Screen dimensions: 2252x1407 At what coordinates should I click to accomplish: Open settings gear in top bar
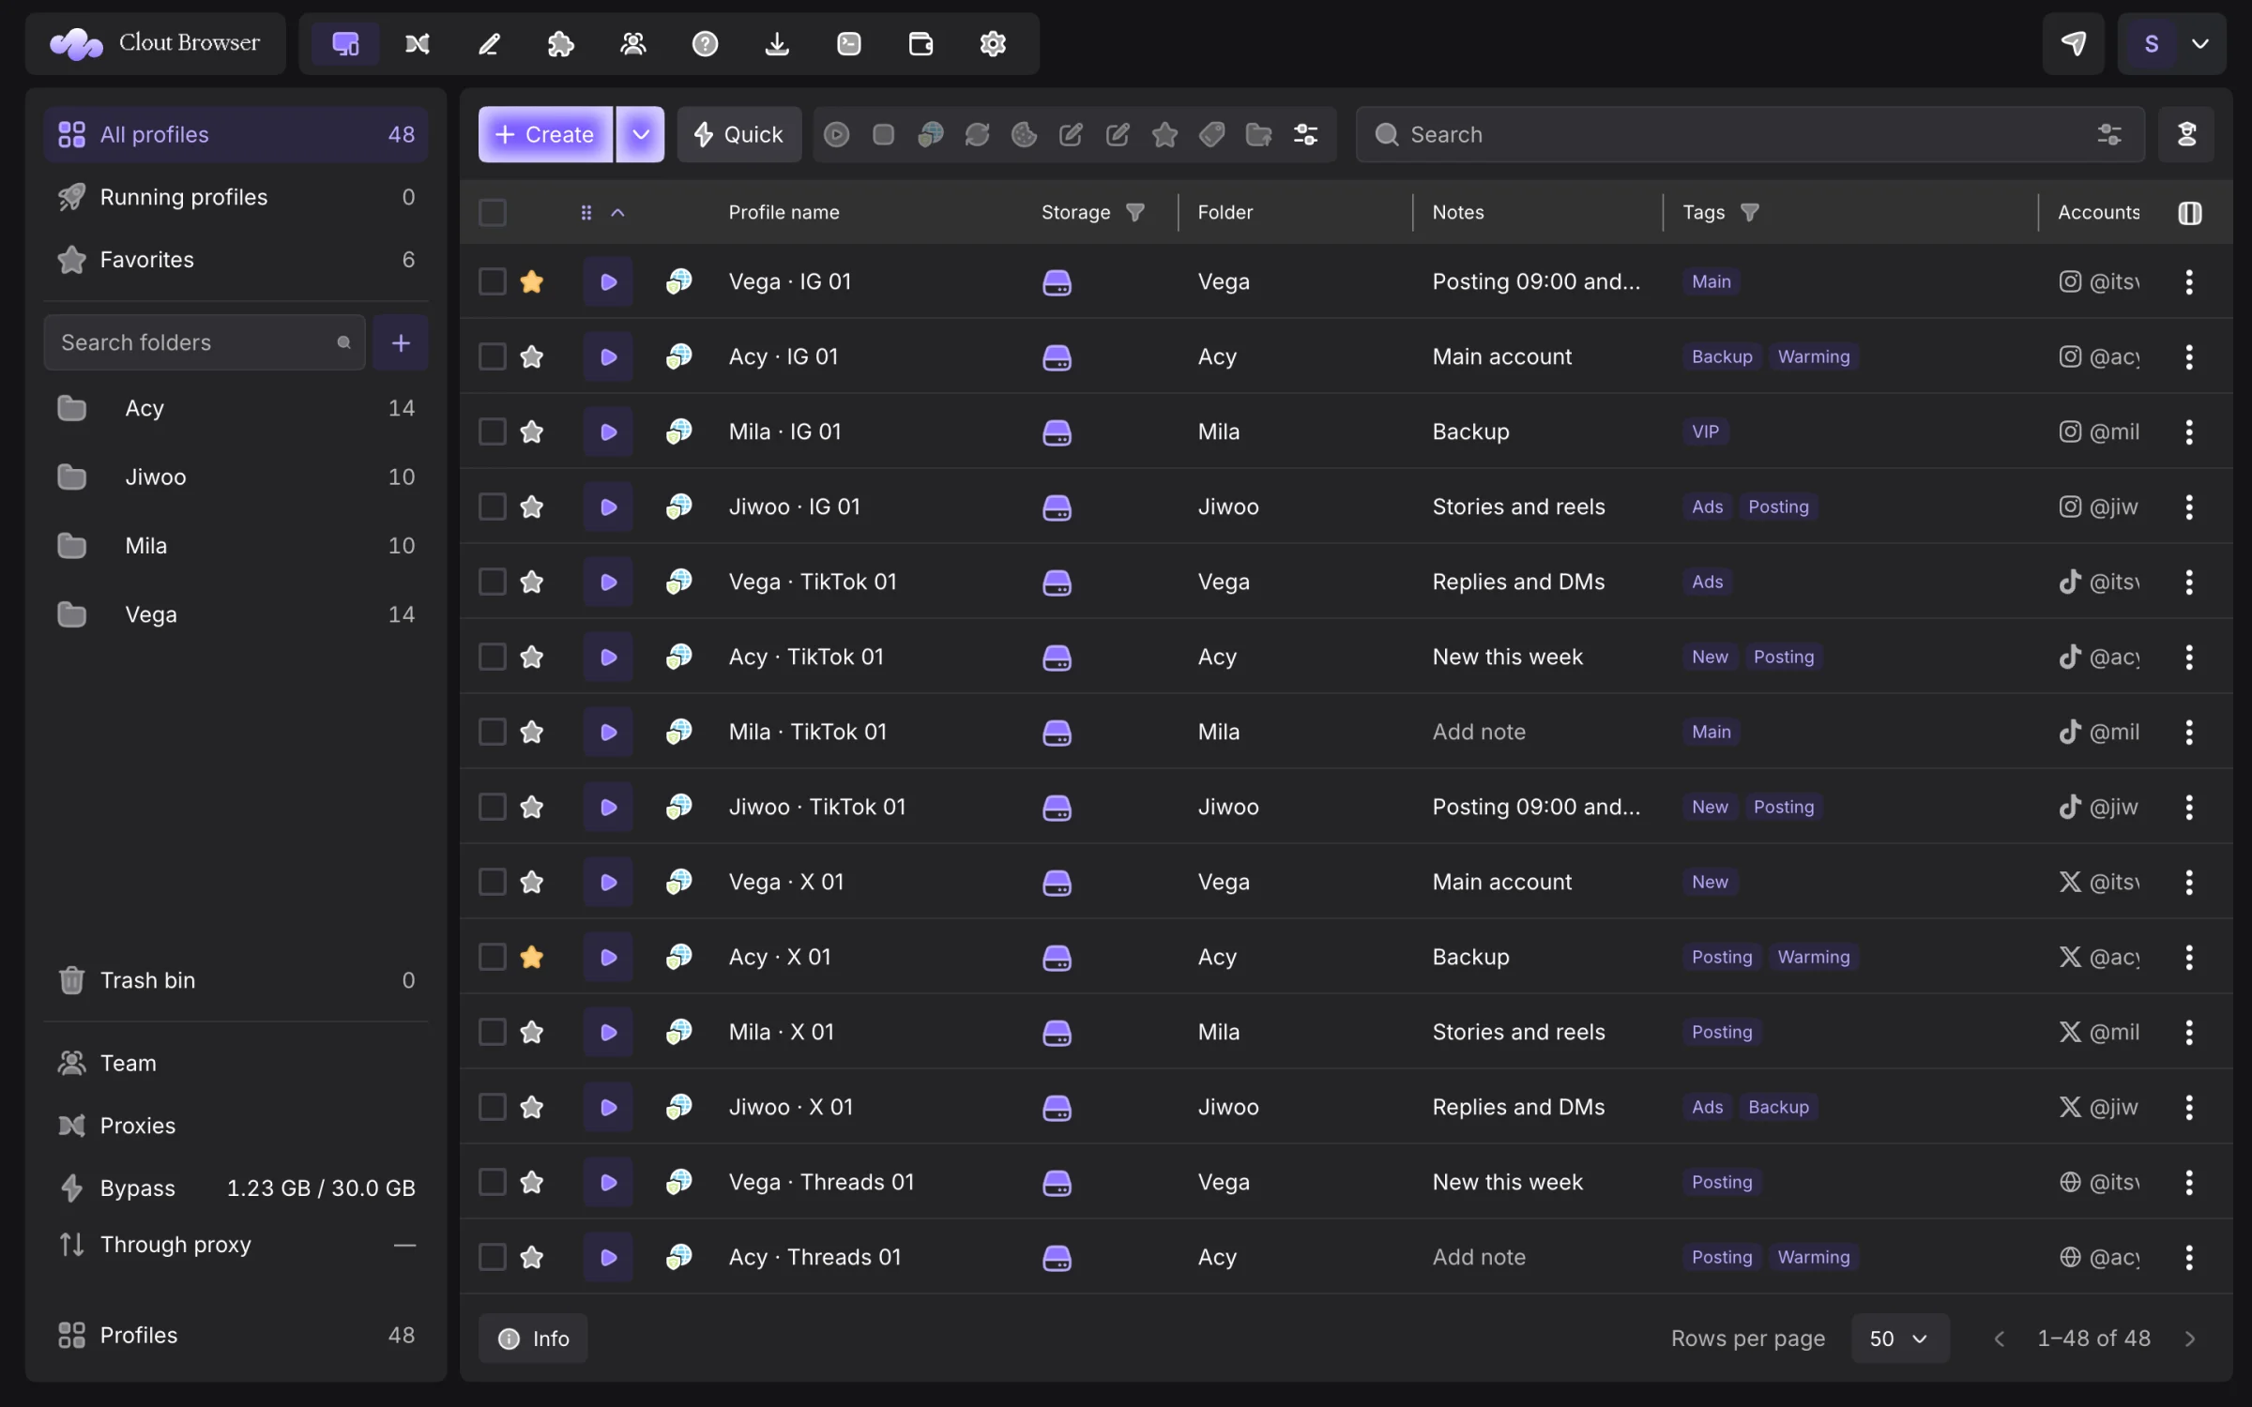(993, 43)
